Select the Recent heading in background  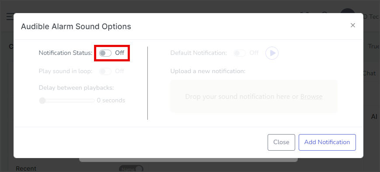point(26,169)
